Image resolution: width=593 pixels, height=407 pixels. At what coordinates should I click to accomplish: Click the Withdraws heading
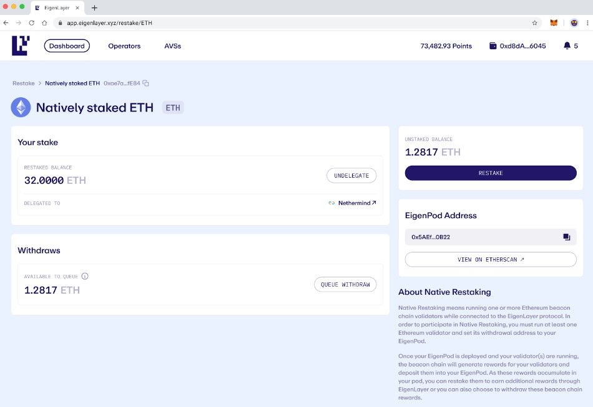point(39,251)
